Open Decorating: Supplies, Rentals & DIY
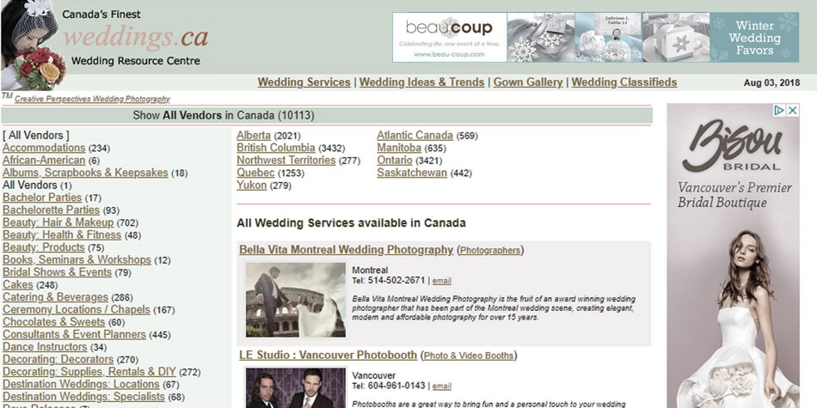 point(89,372)
